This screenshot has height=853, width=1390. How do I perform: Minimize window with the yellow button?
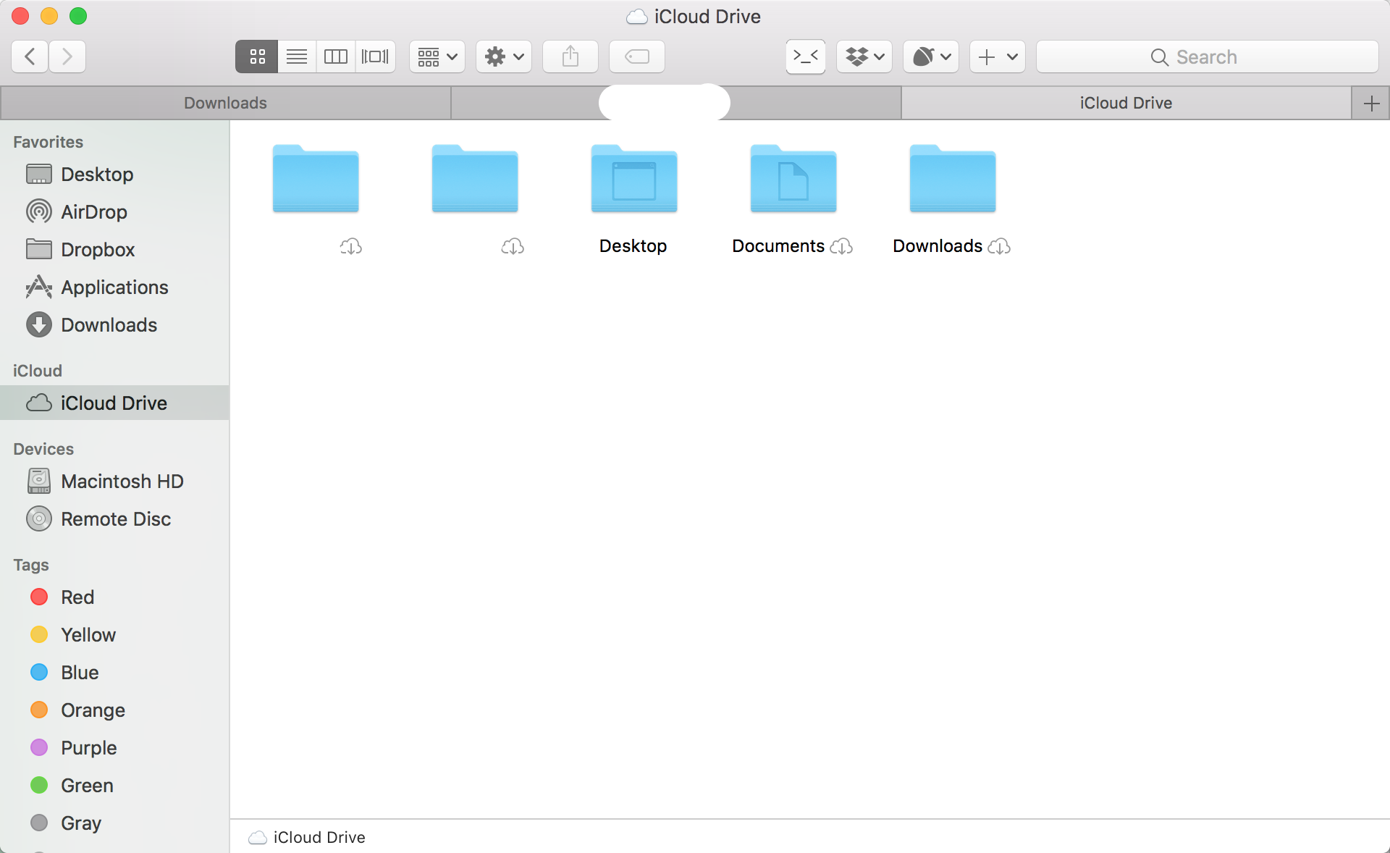coord(49,16)
